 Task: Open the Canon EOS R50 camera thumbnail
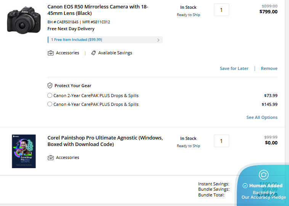point(23,19)
